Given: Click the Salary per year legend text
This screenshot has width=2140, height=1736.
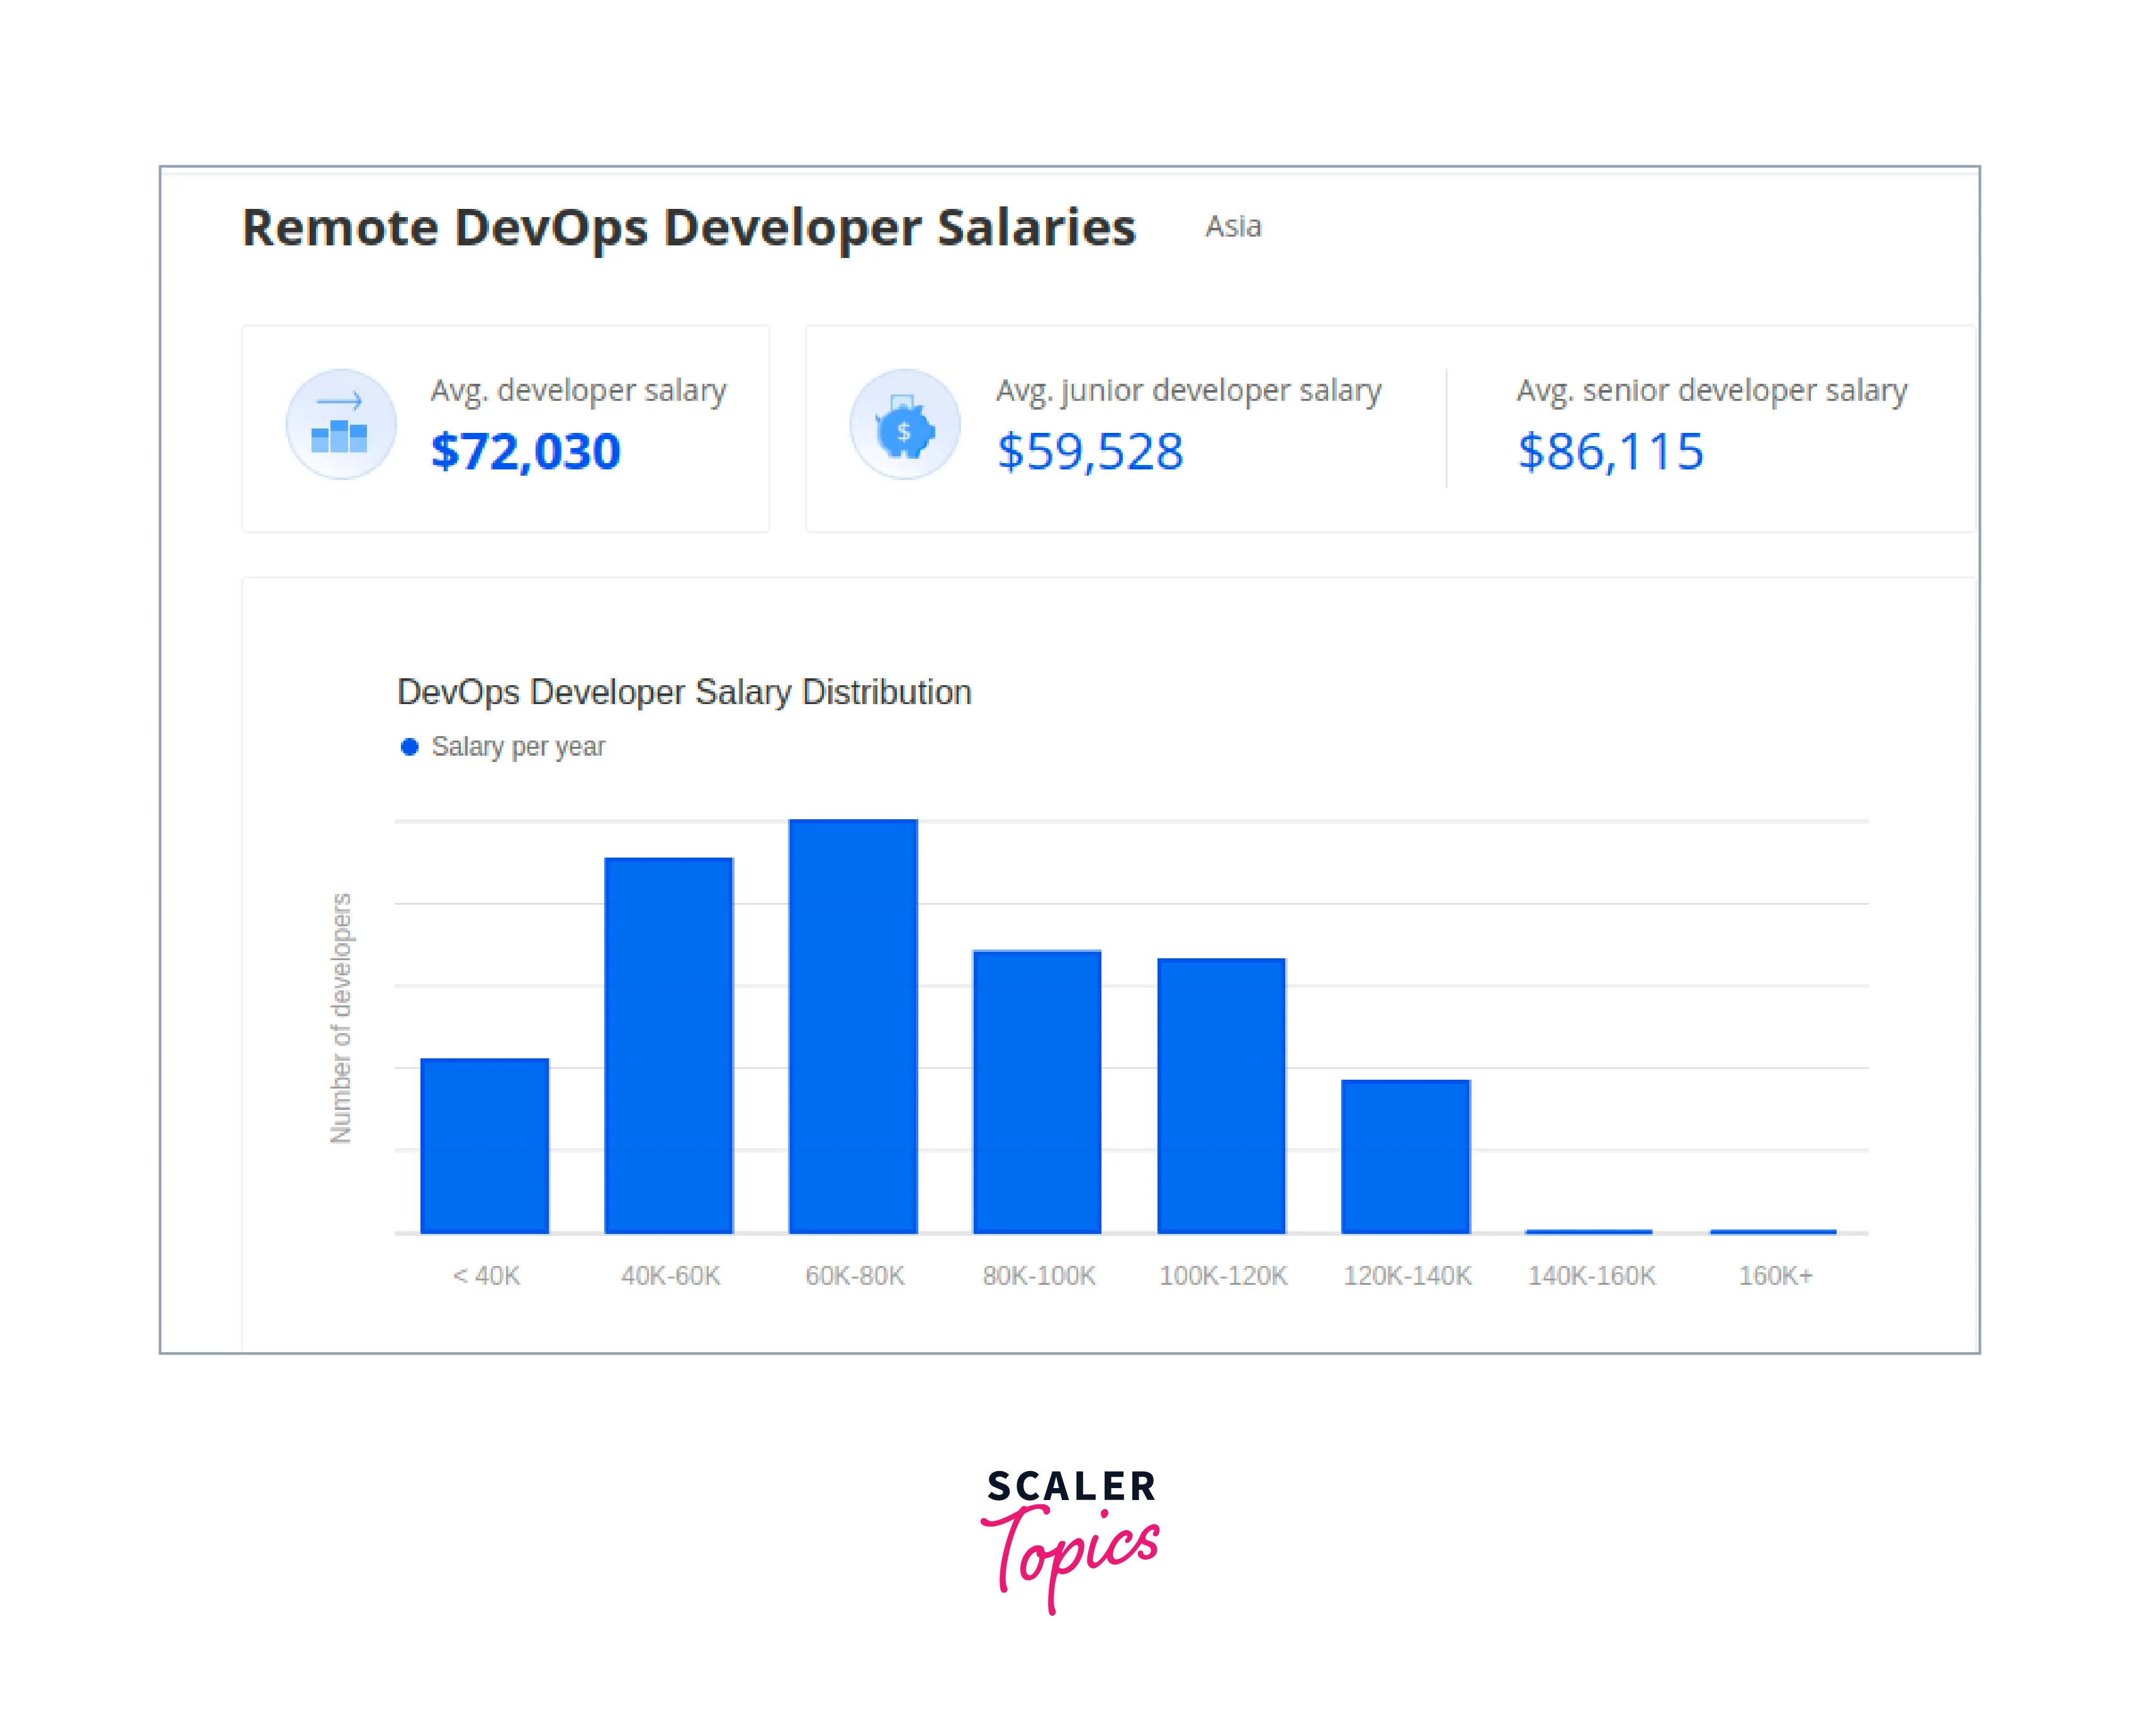Looking at the screenshot, I should [517, 747].
